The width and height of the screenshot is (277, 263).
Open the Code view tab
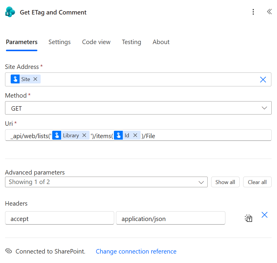click(x=96, y=42)
